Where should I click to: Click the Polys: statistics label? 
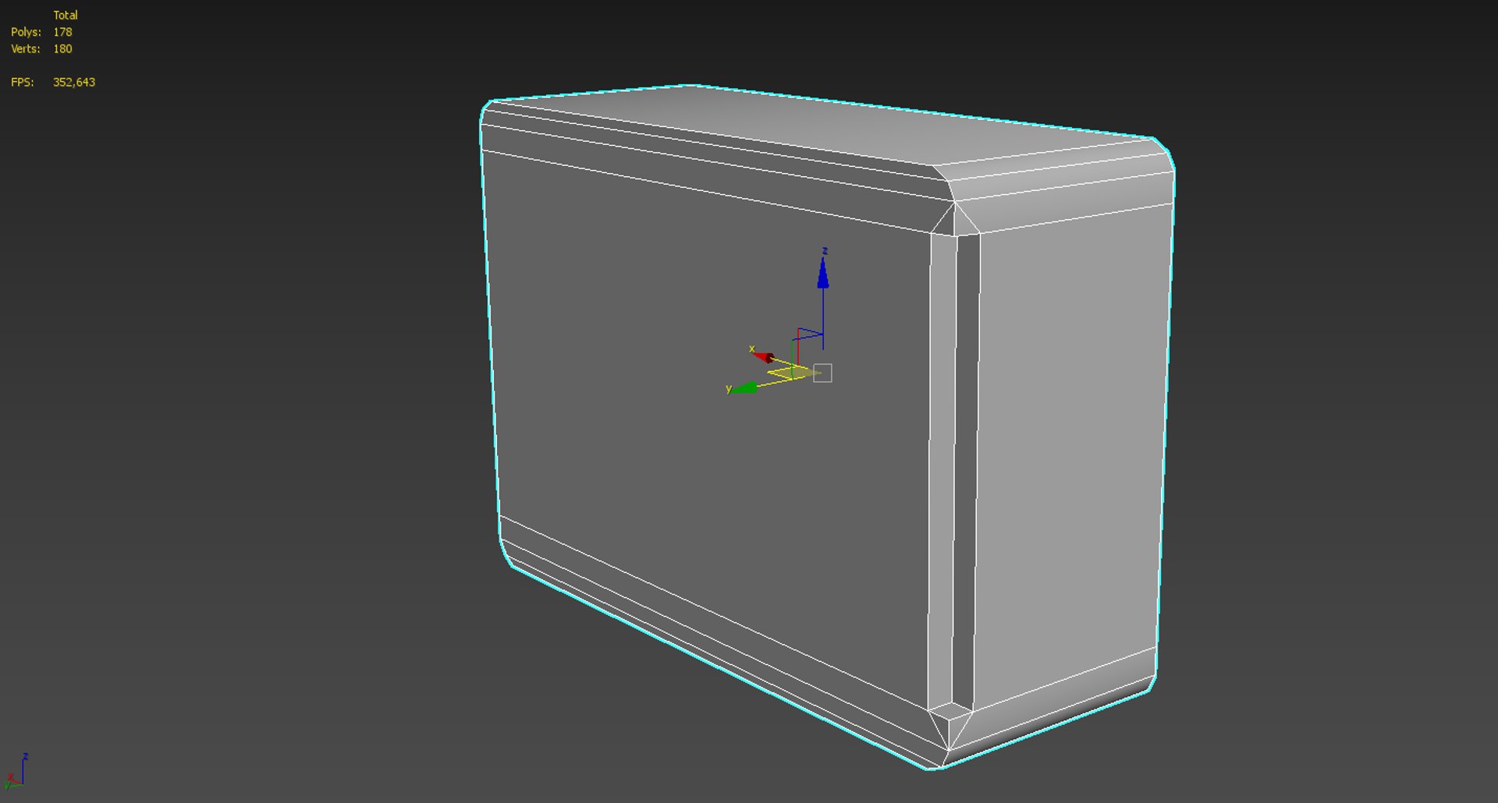26,32
